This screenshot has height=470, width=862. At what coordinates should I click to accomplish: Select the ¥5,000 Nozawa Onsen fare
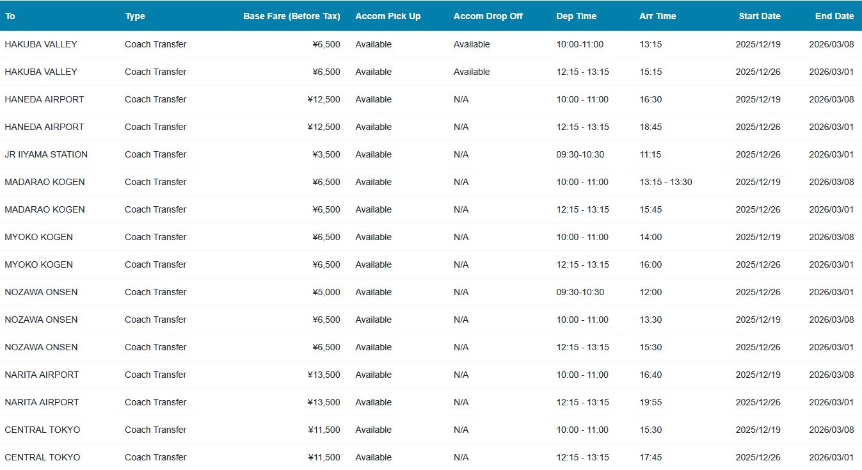point(326,292)
